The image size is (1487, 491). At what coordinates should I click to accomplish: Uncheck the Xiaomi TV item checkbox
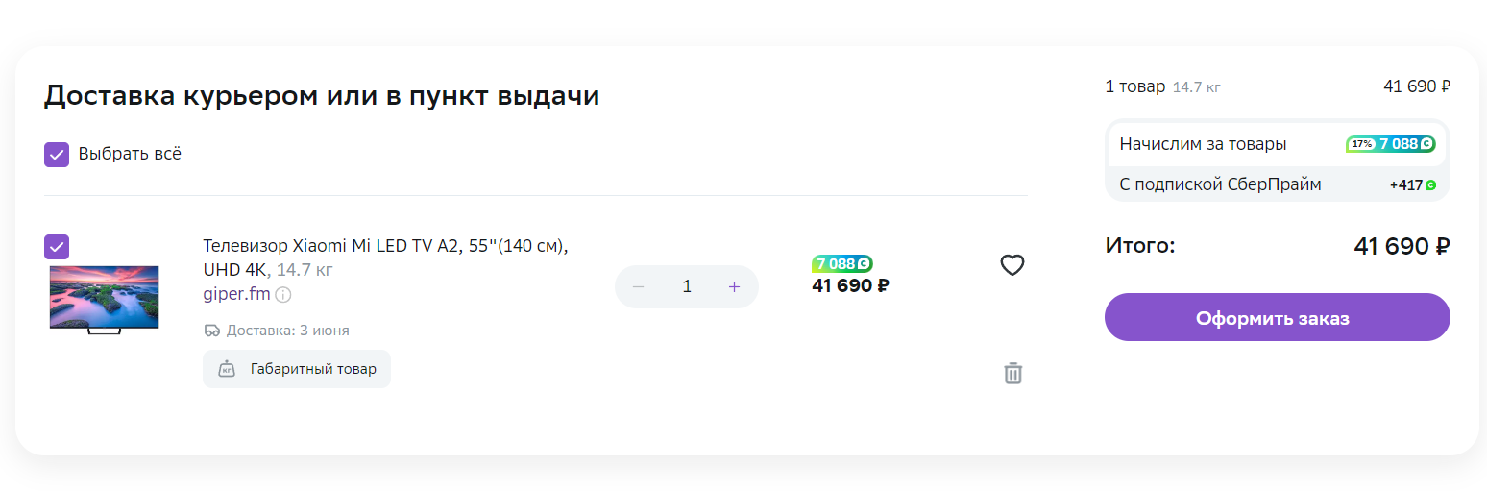(57, 247)
